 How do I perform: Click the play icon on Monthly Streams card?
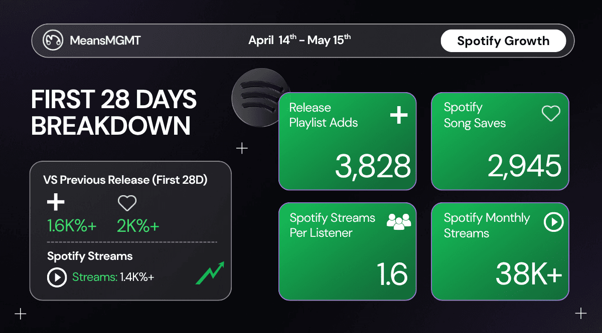pos(554,222)
